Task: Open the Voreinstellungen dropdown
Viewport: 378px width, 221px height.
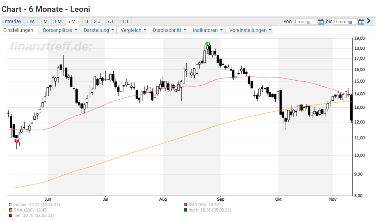Action: tap(250, 30)
